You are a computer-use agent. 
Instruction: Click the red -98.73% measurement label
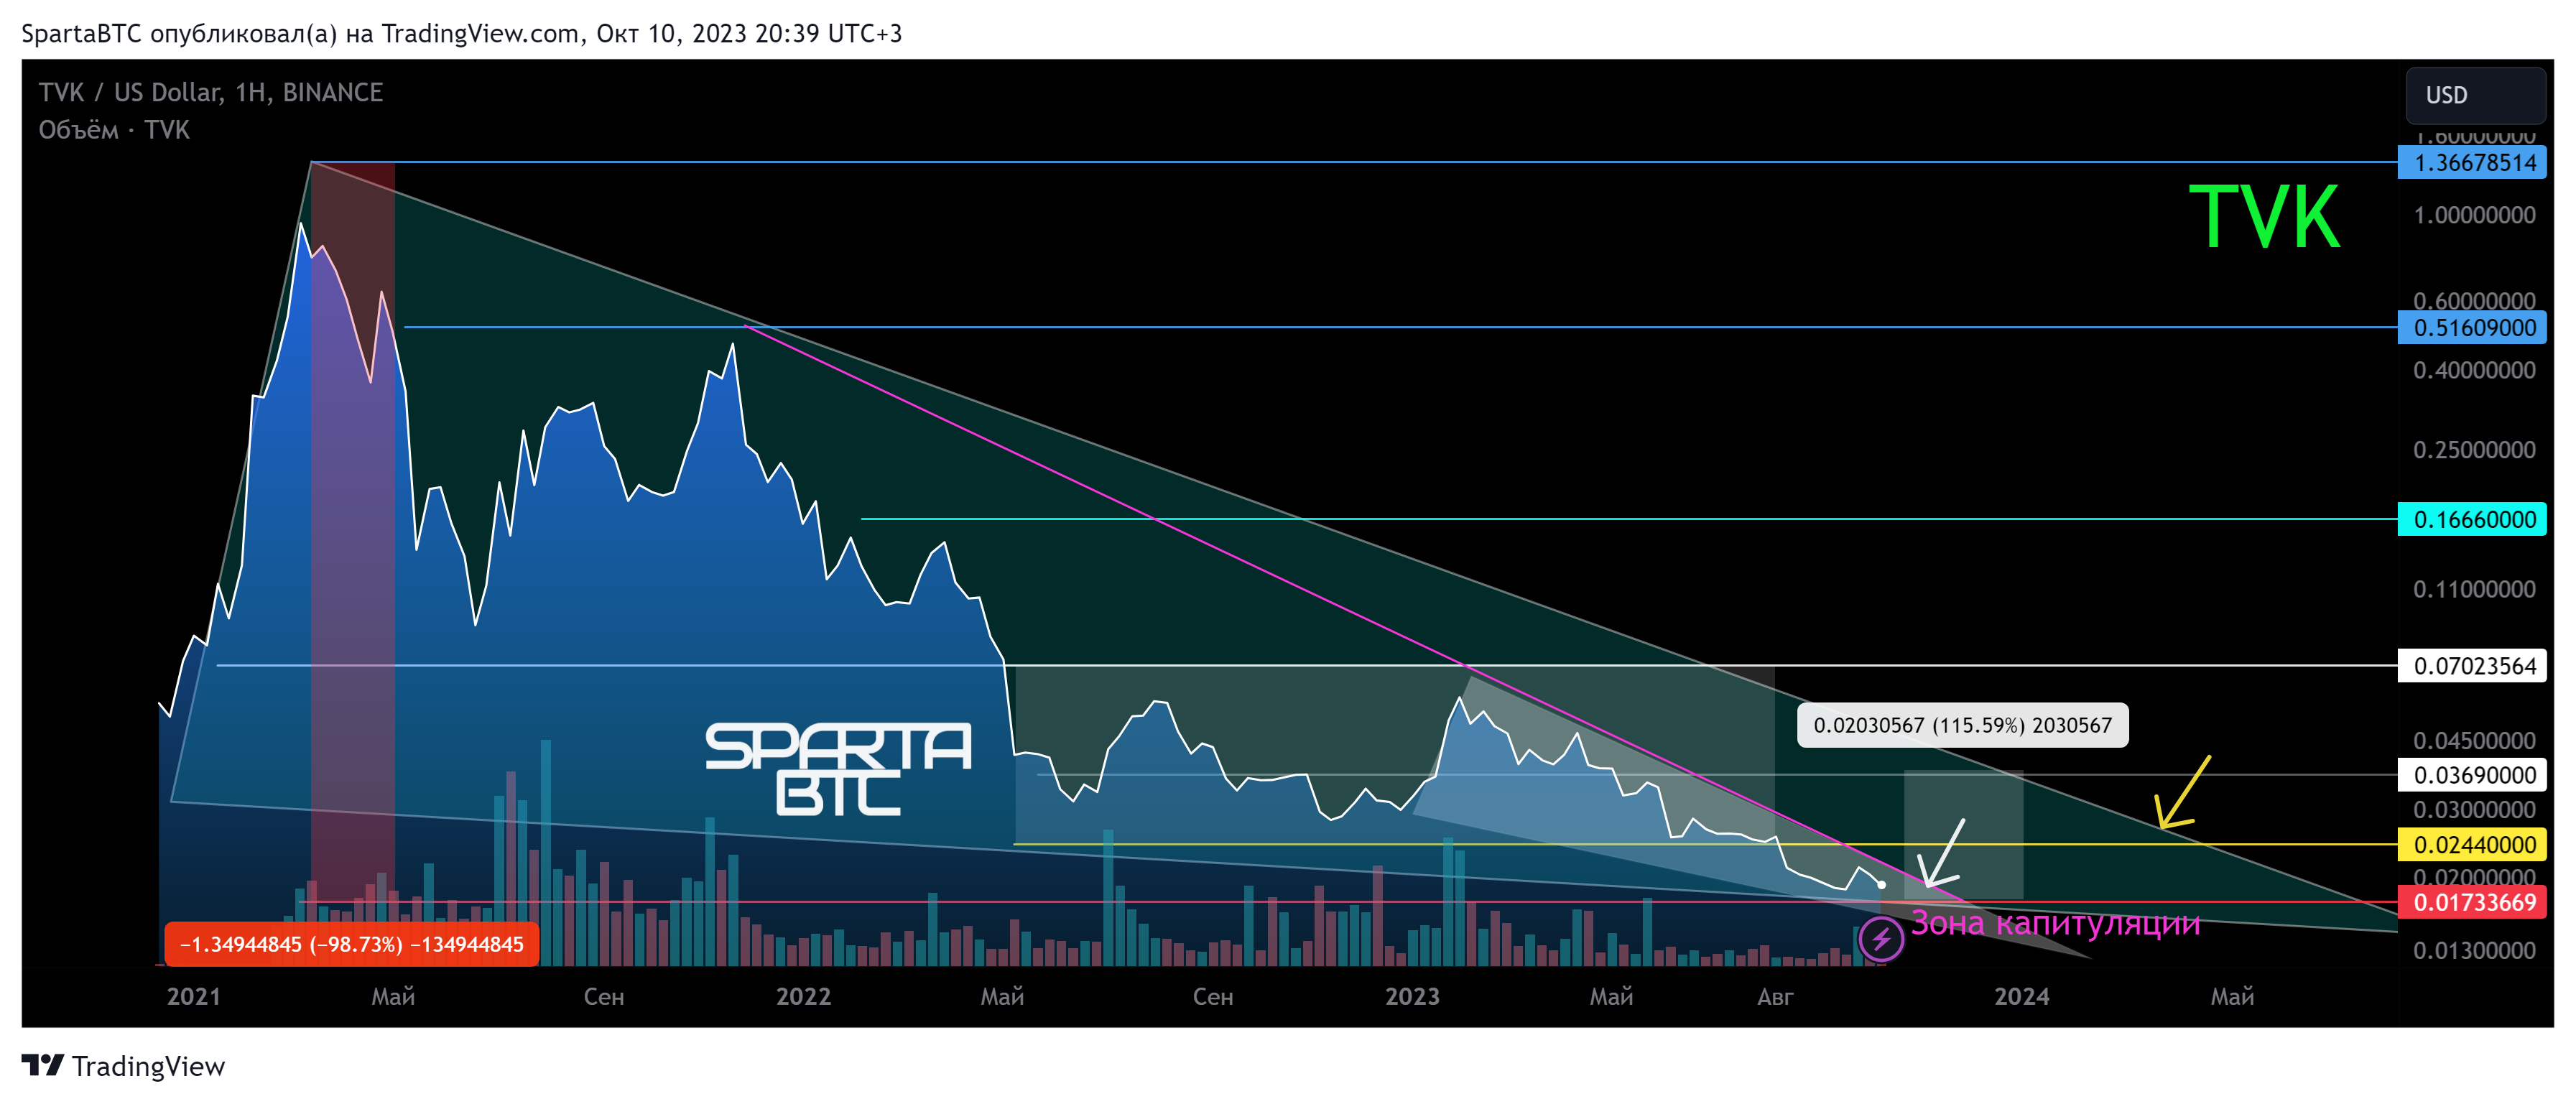click(352, 944)
